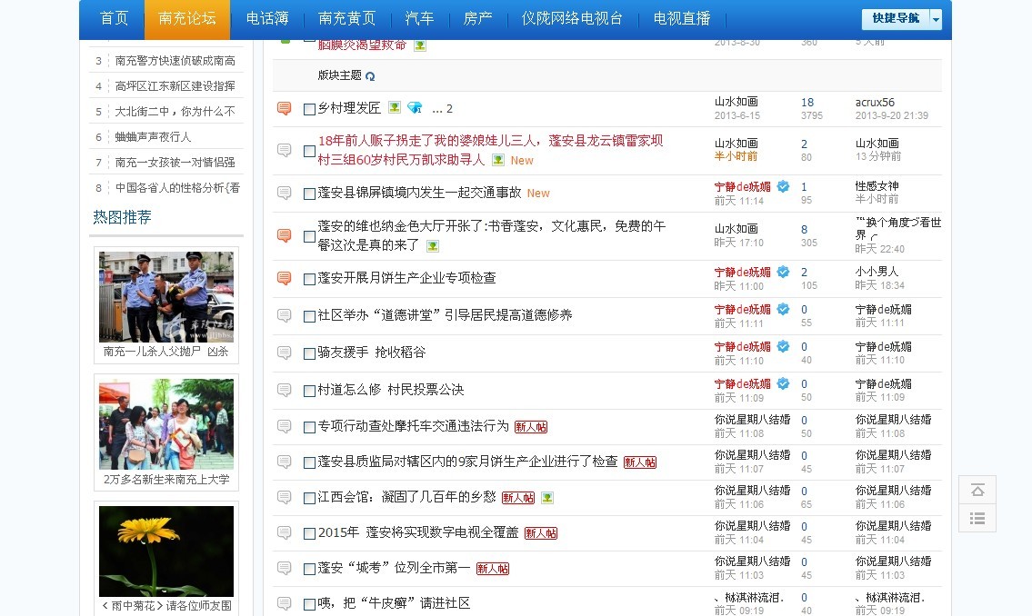Screen dimensions: 1032x616
Task: Click the diamond digest icon beside 乡村理发匠
Action: tap(415, 108)
